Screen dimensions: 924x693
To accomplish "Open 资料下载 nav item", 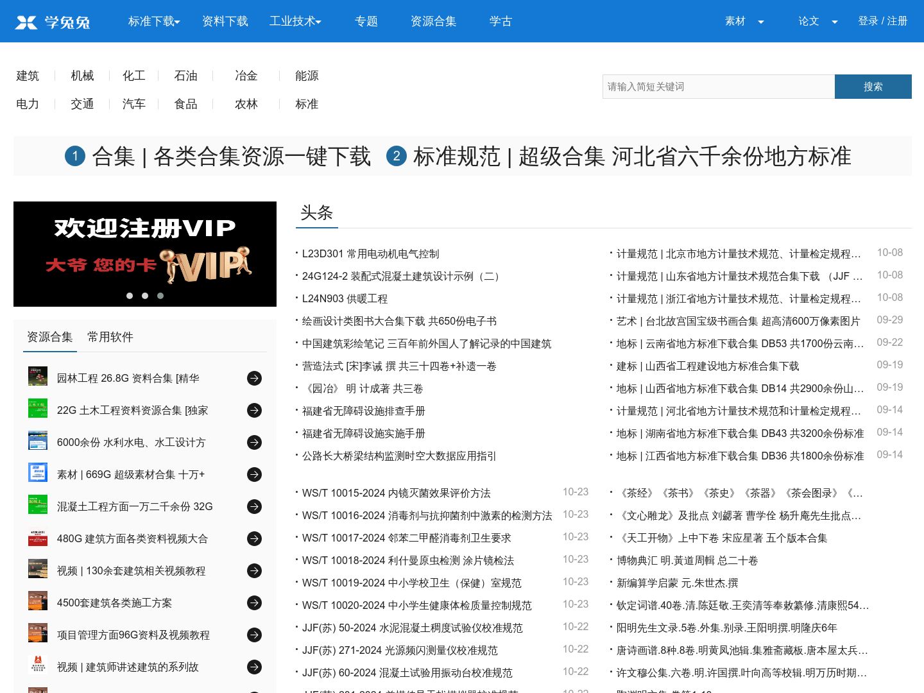I will [x=225, y=21].
